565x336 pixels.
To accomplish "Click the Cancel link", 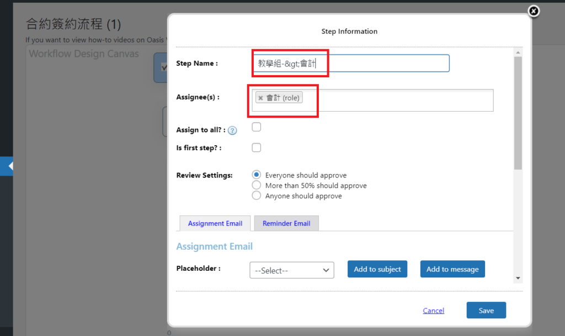I will 433,311.
